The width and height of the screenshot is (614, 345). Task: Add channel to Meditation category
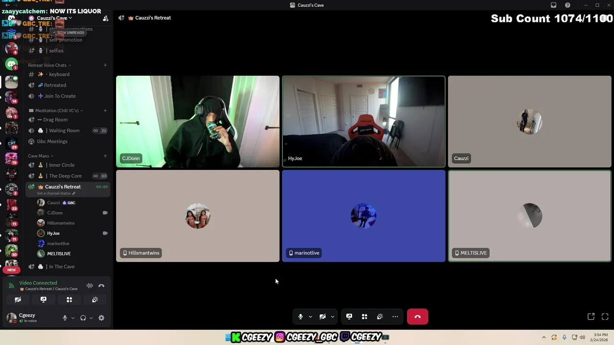pyautogui.click(x=105, y=111)
